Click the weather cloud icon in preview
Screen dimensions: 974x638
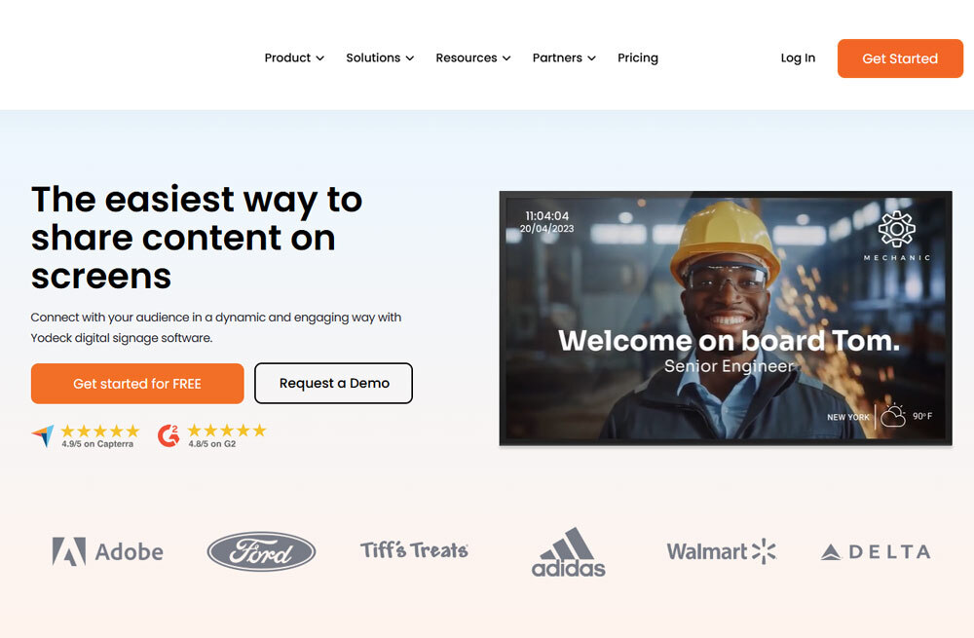893,416
